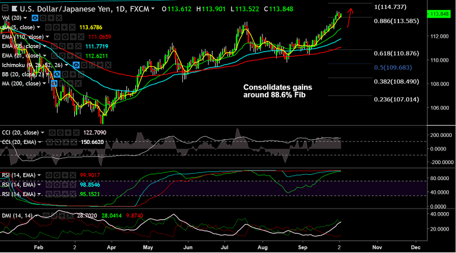Expand the EMA (110, close) dropdown arrow

47,37
